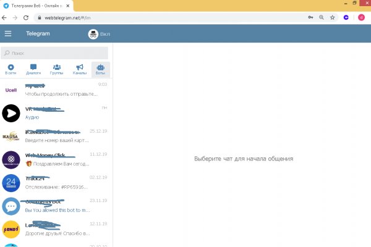Select the 'Боты' bots tab
Screen dimensions: 371x247
[x=101, y=69]
